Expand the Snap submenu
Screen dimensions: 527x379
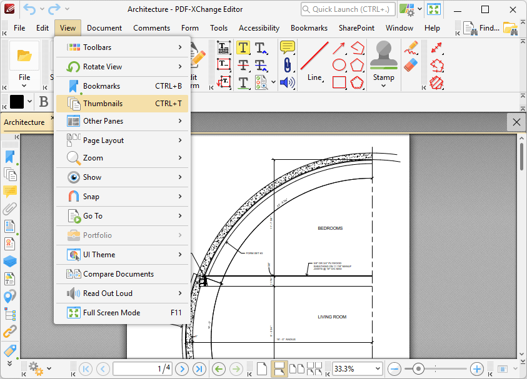coord(122,197)
